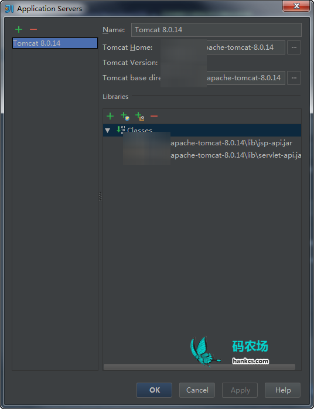Click the Name input field

point(217,30)
